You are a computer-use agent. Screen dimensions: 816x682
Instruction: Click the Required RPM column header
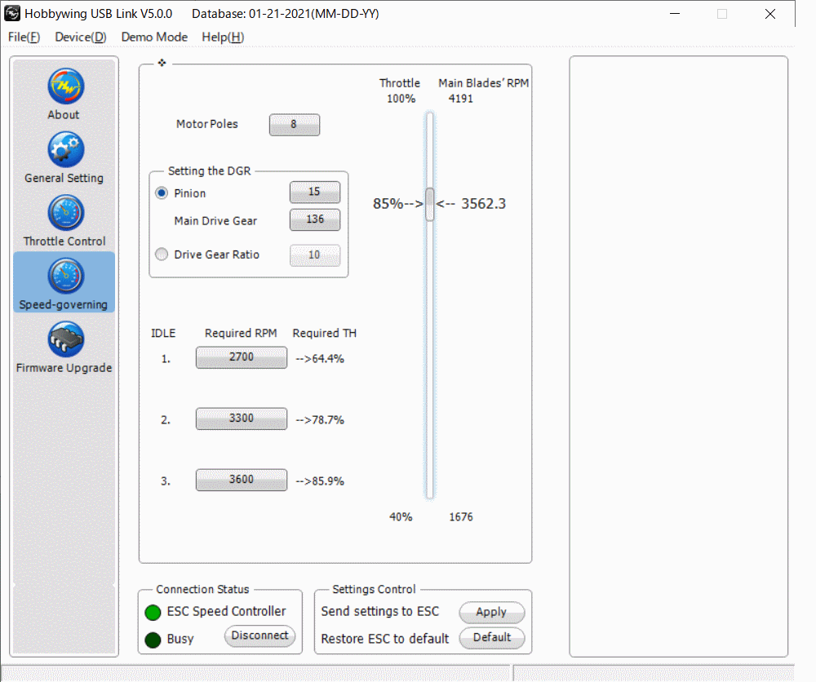241,334
